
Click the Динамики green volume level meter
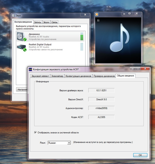(x=82, y=36)
